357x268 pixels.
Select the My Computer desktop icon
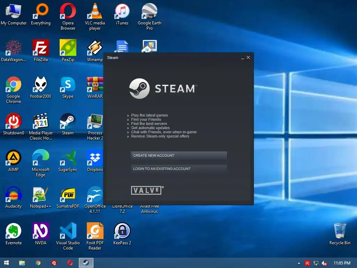(x=14, y=14)
